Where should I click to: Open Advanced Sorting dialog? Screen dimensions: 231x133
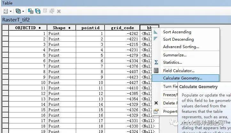[x=181, y=47]
